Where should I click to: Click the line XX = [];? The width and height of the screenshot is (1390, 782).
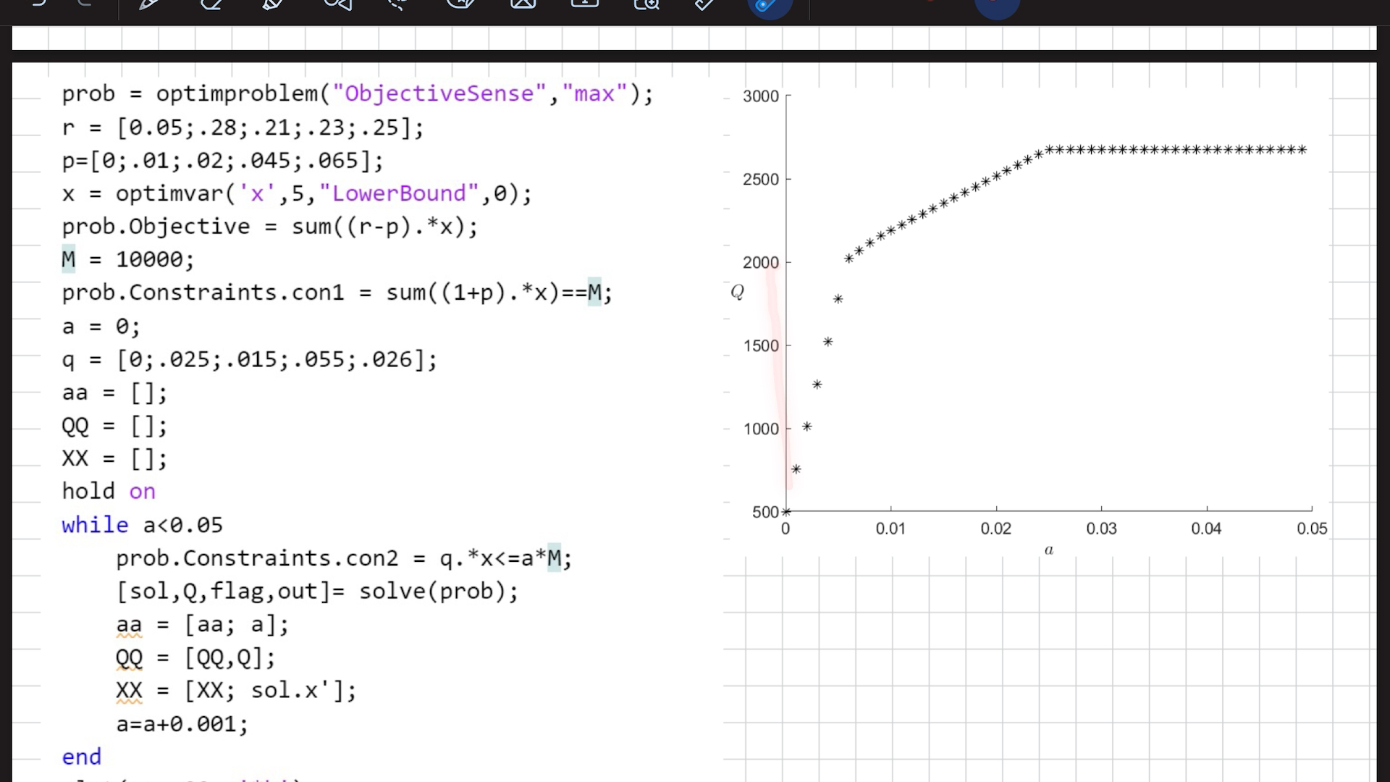point(114,459)
